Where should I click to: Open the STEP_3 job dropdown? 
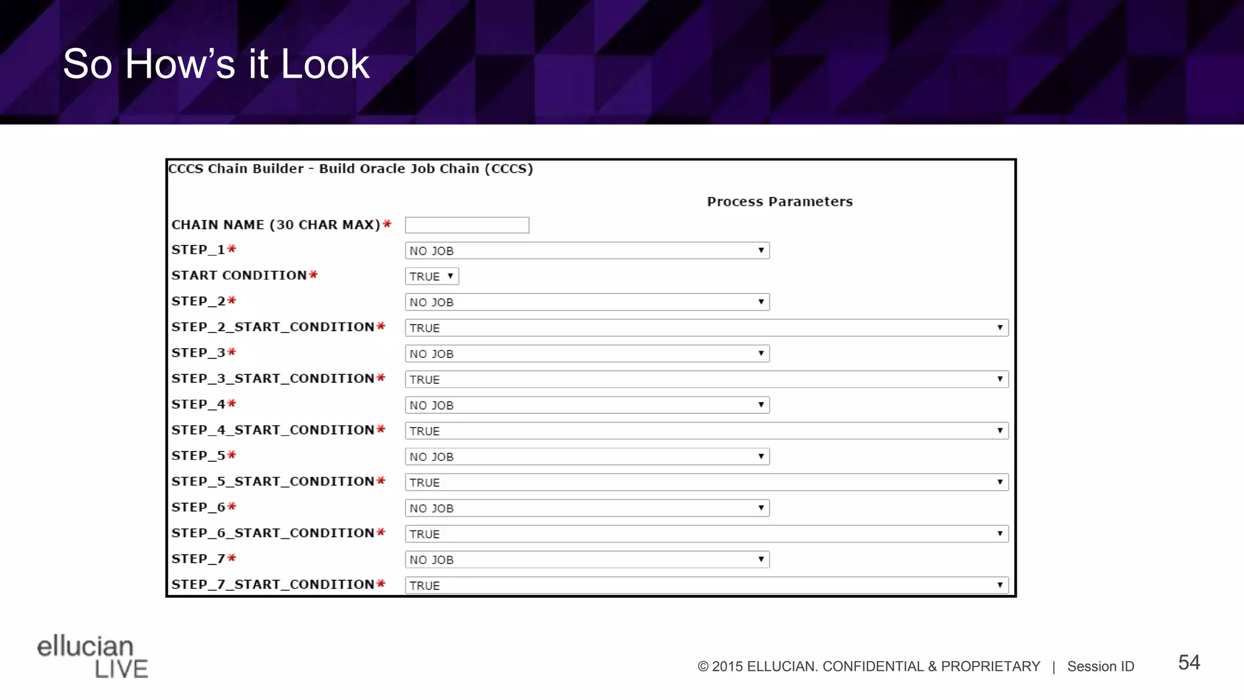click(x=587, y=354)
